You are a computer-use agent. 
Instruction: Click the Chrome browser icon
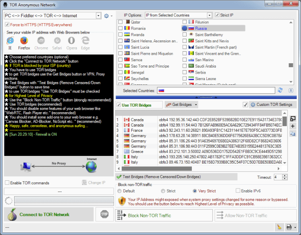click(41, 40)
